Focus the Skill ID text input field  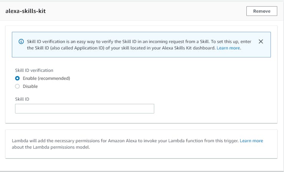[x=84, y=109]
